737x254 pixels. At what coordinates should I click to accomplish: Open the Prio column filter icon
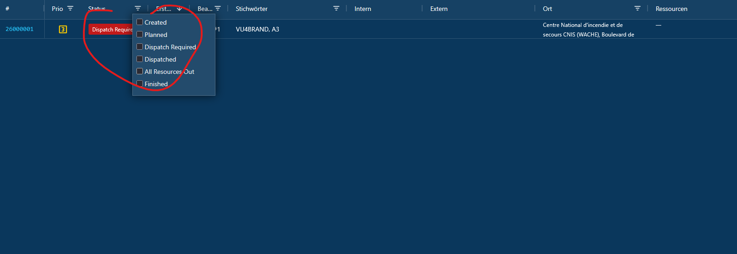tap(70, 9)
